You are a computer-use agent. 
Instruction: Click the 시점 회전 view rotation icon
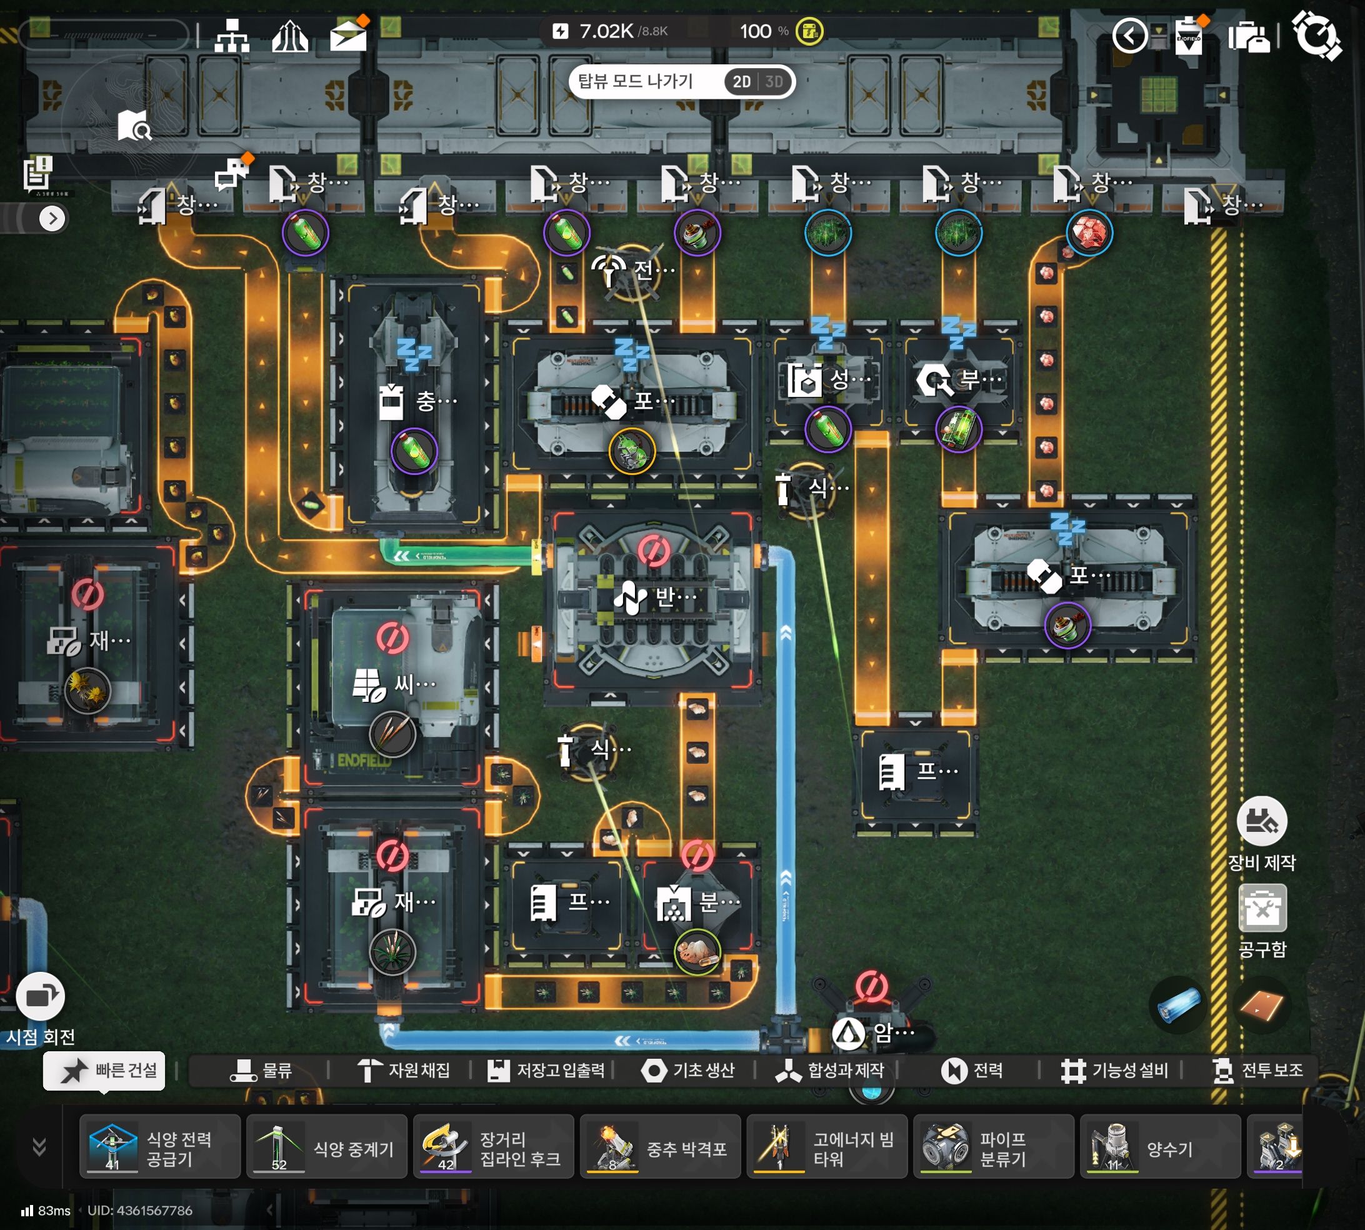tap(41, 996)
